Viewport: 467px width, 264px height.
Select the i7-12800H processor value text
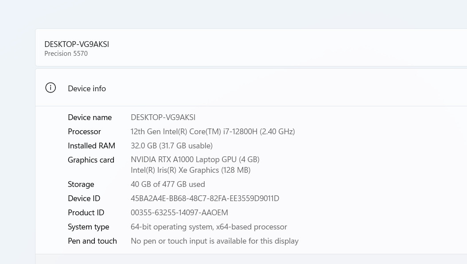213,132
